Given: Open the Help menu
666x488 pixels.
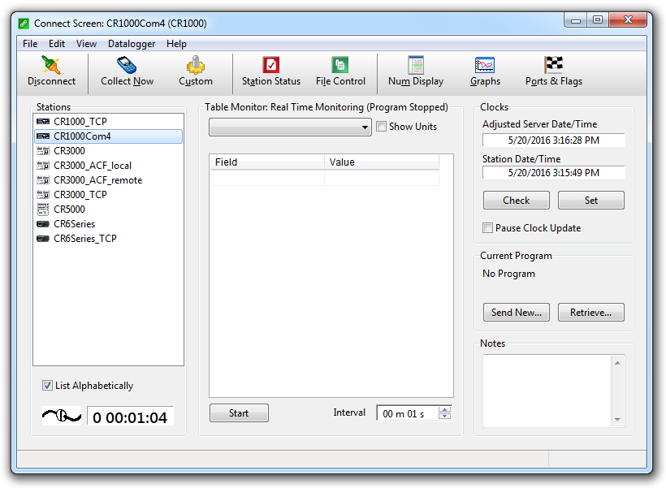Looking at the screenshot, I should point(176,44).
